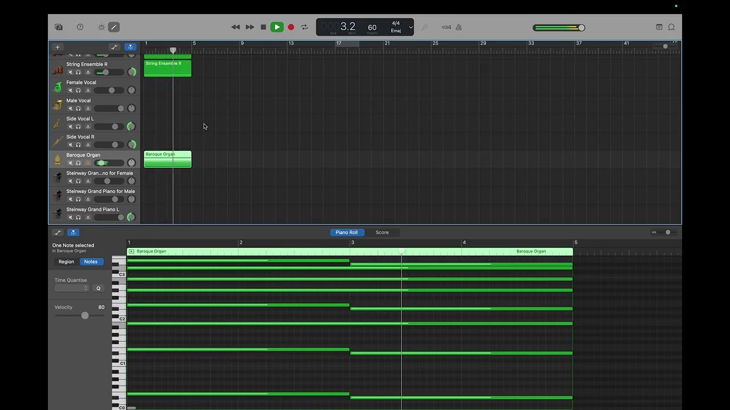
Task: Click the C2 key on piano keyboard
Action: (x=119, y=319)
